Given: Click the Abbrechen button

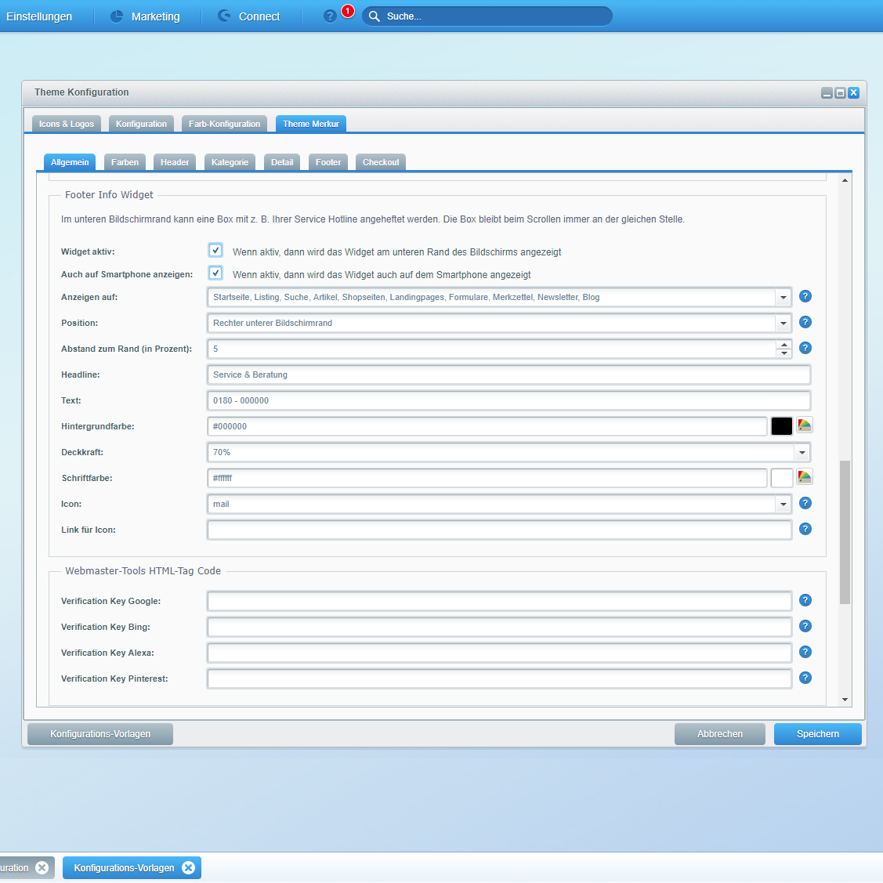Looking at the screenshot, I should click(x=719, y=734).
